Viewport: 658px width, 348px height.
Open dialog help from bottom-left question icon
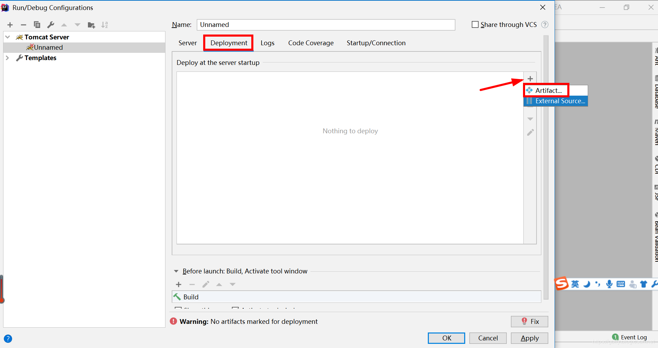click(8, 339)
